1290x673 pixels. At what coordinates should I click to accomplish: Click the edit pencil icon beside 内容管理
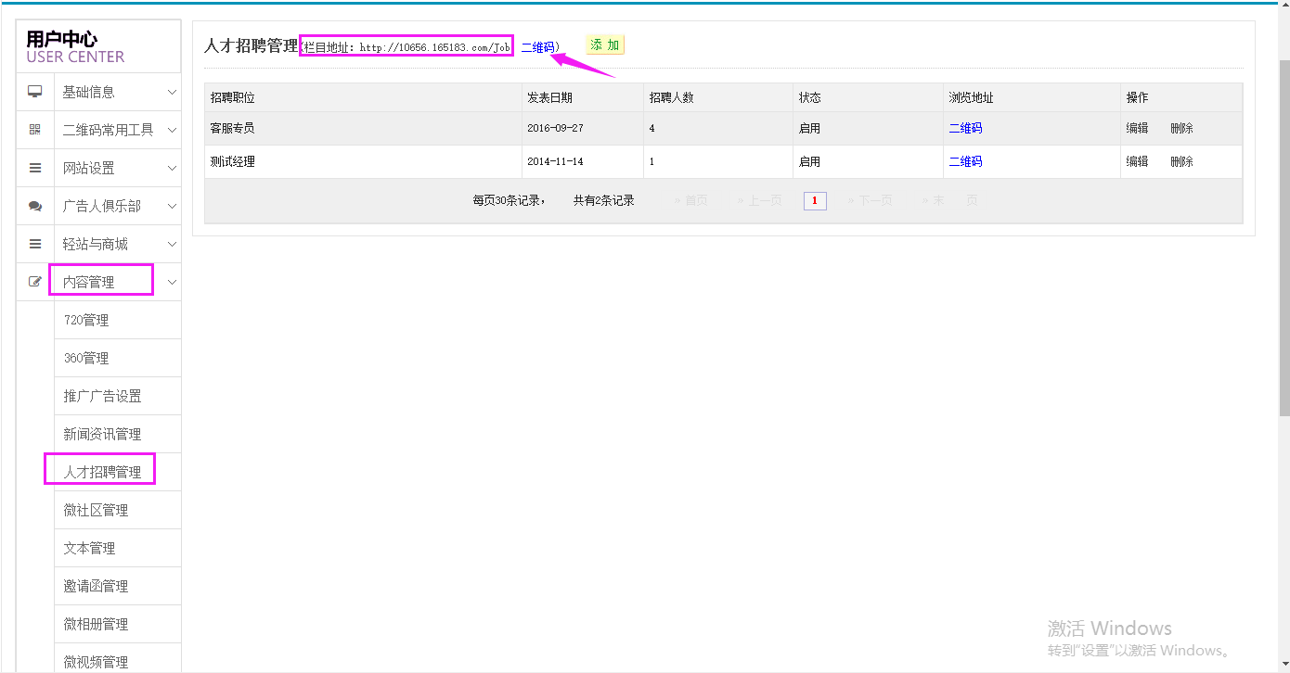[35, 282]
